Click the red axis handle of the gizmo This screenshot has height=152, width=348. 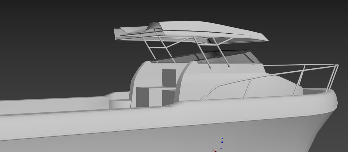(215, 151)
